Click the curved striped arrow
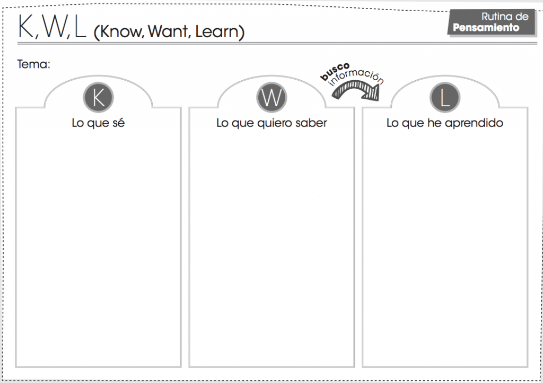543x383 pixels. tap(356, 92)
